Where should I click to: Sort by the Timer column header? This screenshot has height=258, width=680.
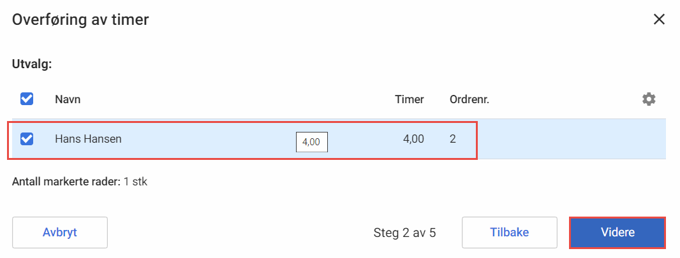pyautogui.click(x=410, y=99)
